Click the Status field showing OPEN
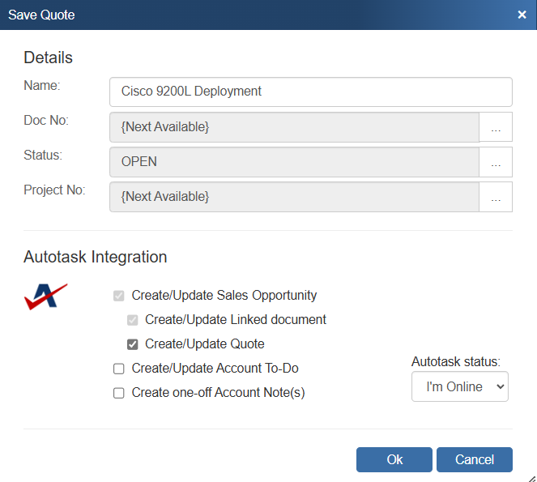This screenshot has width=537, height=482. point(294,162)
